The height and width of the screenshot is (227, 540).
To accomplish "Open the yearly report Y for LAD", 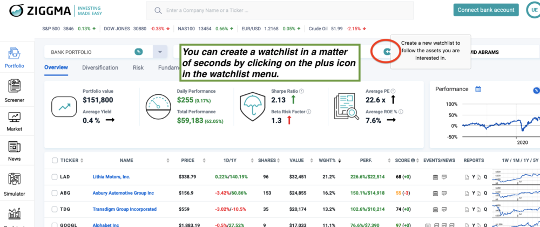I will (x=474, y=177).
